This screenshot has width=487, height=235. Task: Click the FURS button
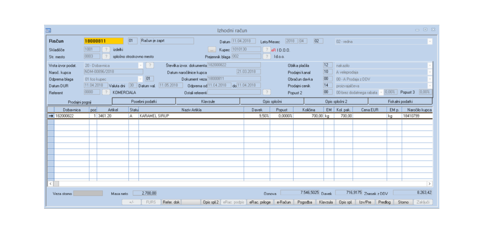click(151, 202)
